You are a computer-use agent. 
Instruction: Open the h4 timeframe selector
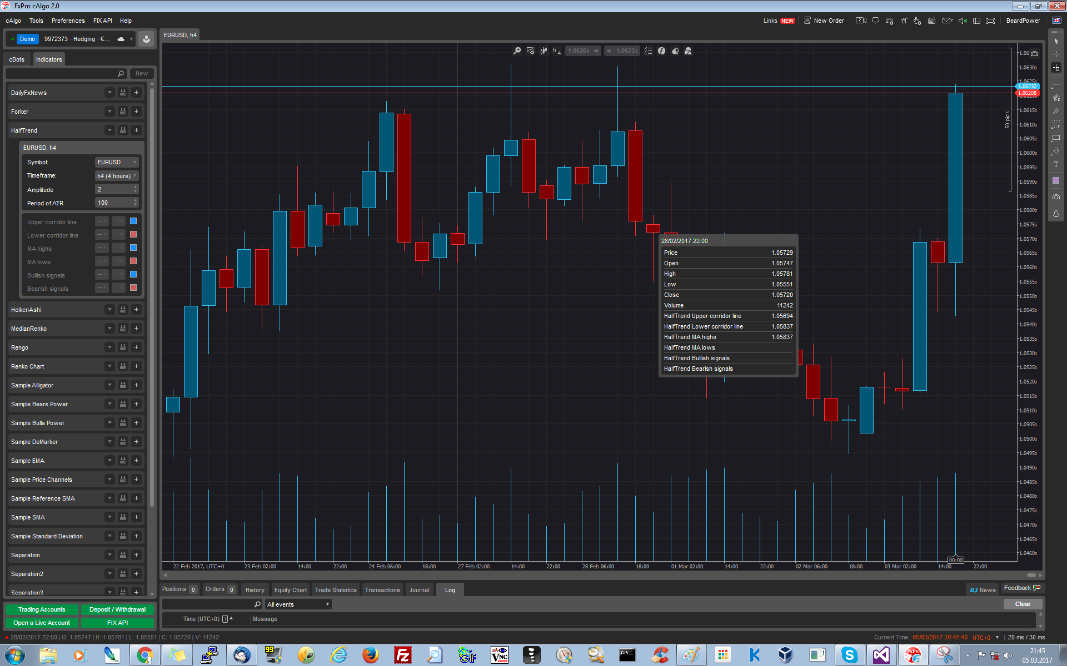point(557,51)
